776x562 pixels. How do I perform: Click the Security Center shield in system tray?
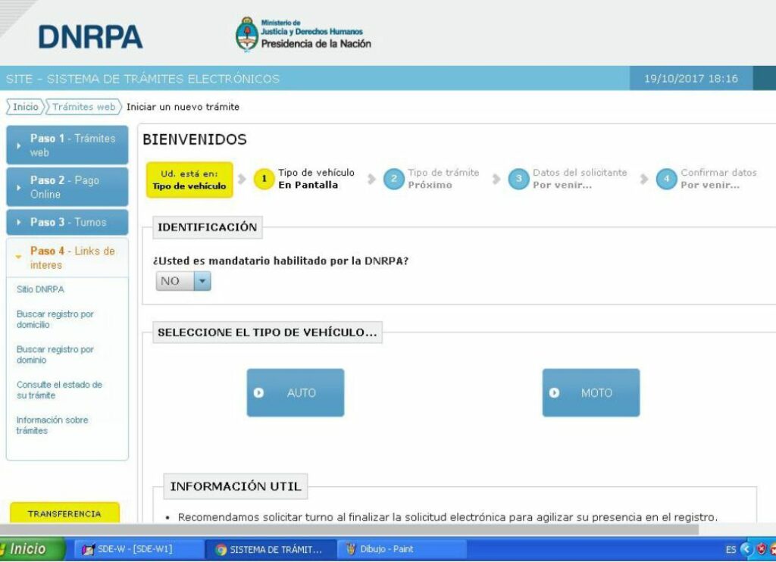click(761, 551)
